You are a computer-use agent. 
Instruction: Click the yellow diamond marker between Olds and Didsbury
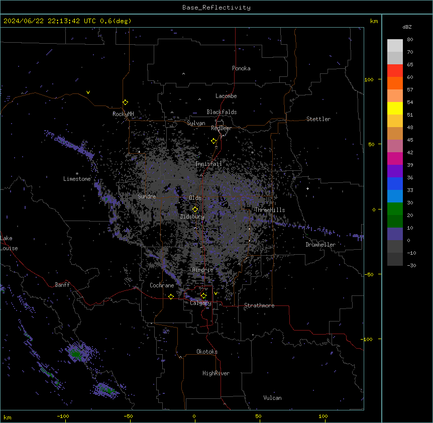195,209
